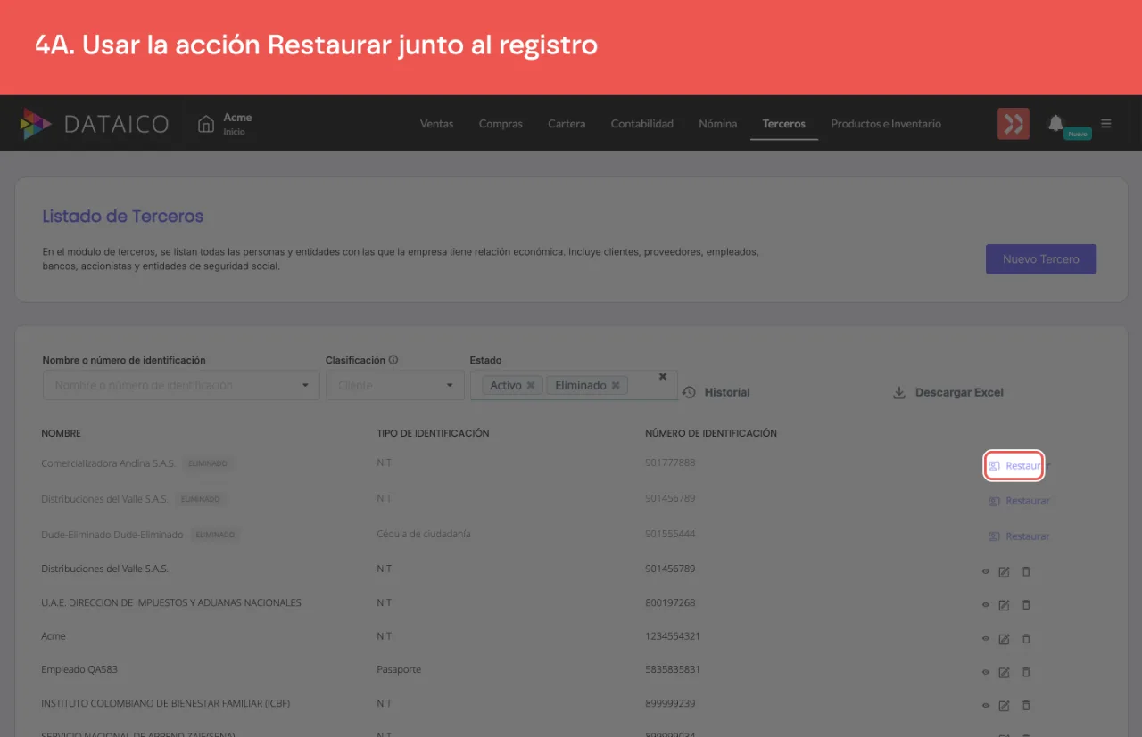Open the Estado multi-select field

pyautogui.click(x=574, y=385)
